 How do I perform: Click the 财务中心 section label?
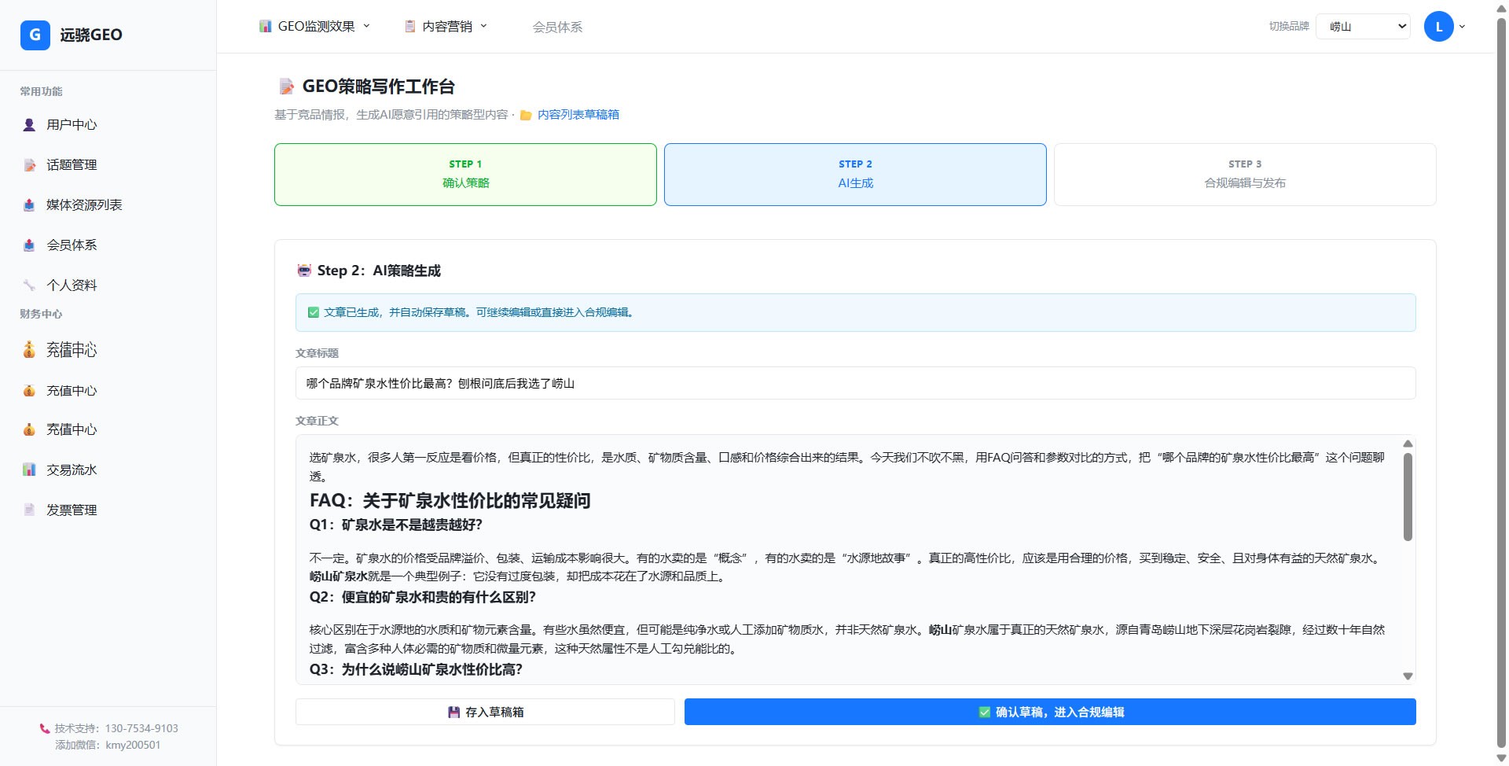pyautogui.click(x=41, y=314)
